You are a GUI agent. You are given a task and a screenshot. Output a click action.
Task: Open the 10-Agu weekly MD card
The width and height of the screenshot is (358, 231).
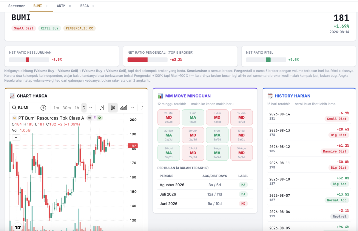coord(241,153)
